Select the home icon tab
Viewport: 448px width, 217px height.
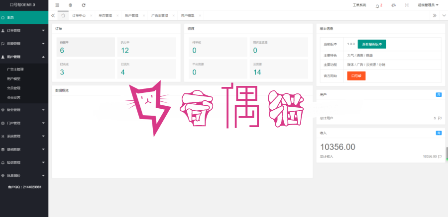(63, 16)
